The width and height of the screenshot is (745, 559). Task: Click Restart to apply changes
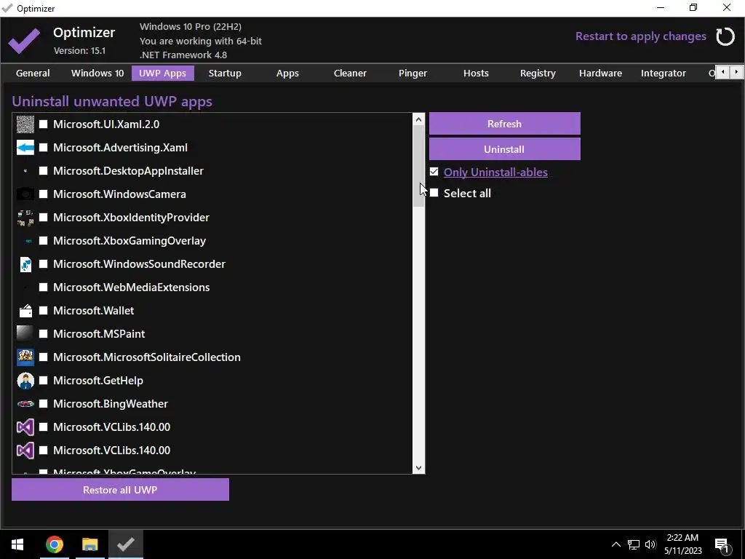[640, 36]
